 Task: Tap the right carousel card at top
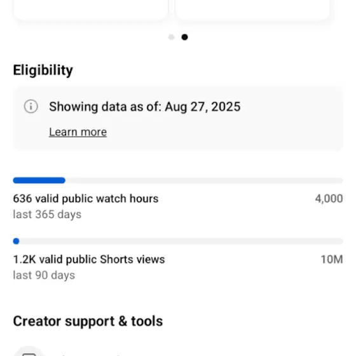click(x=252, y=10)
